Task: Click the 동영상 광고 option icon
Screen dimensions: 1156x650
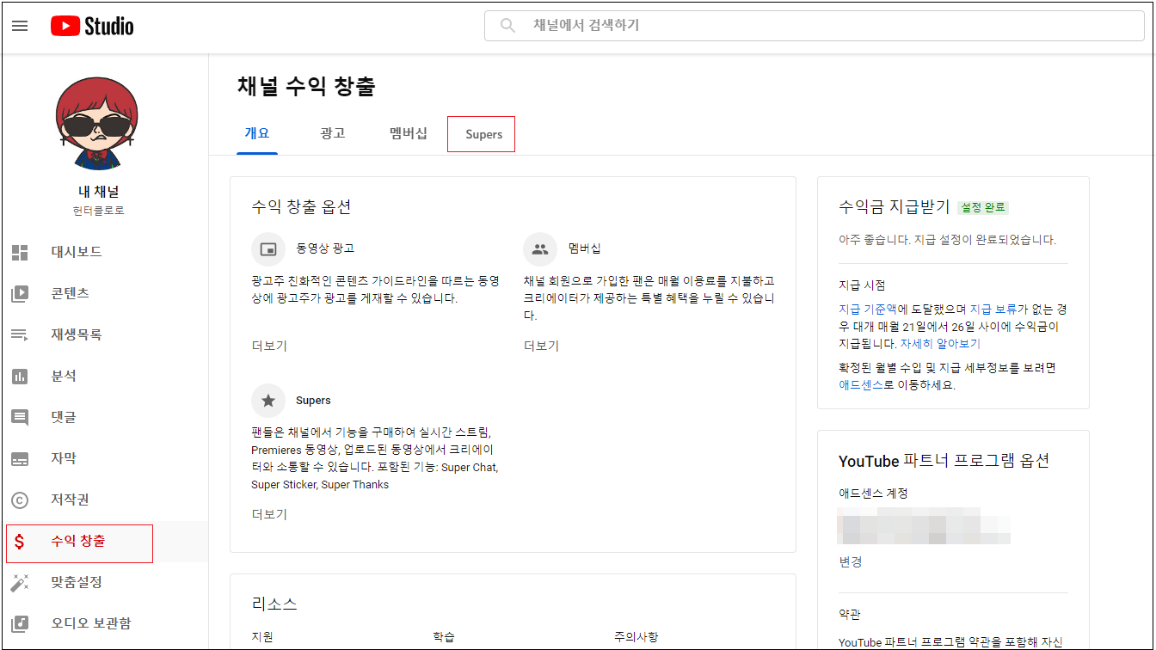Action: coord(268,249)
